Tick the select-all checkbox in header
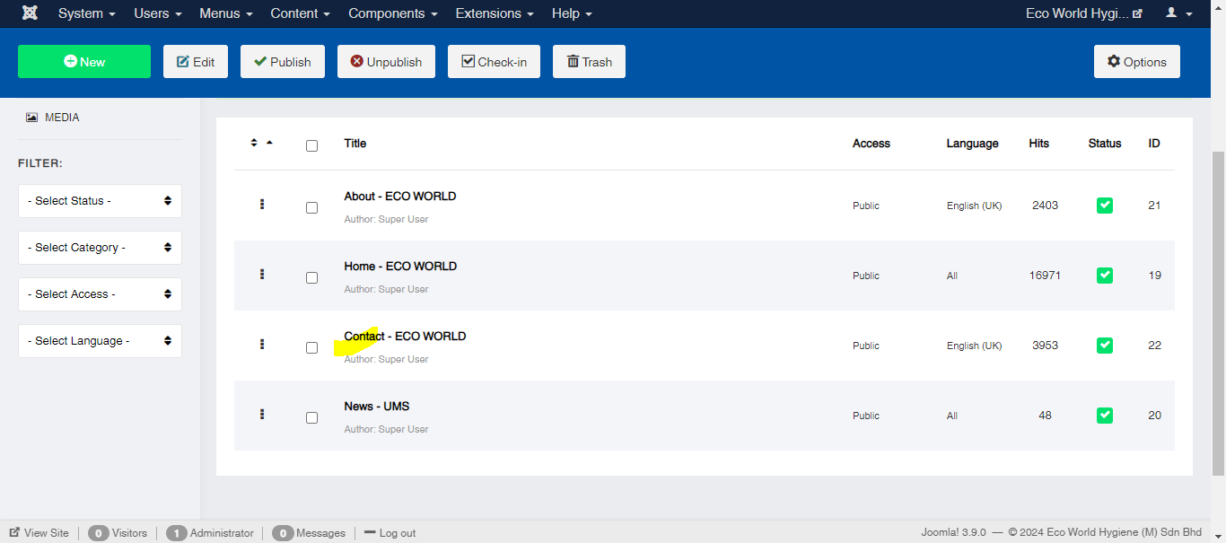 pos(311,145)
